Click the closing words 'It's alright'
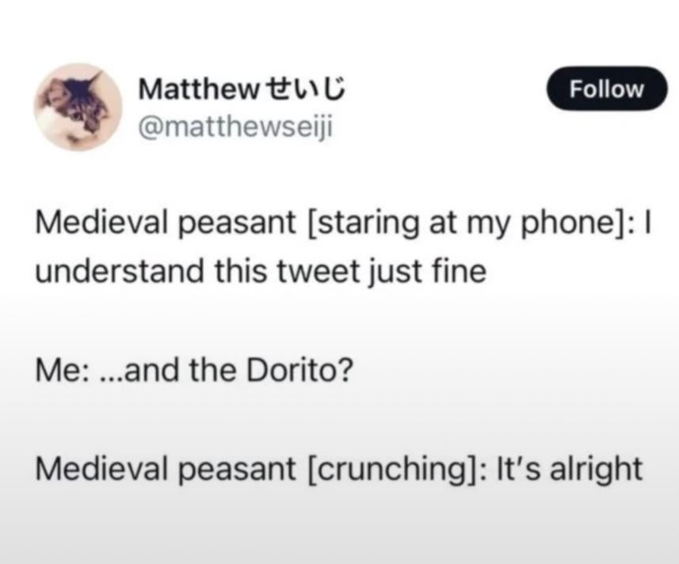The image size is (679, 564). (570, 469)
